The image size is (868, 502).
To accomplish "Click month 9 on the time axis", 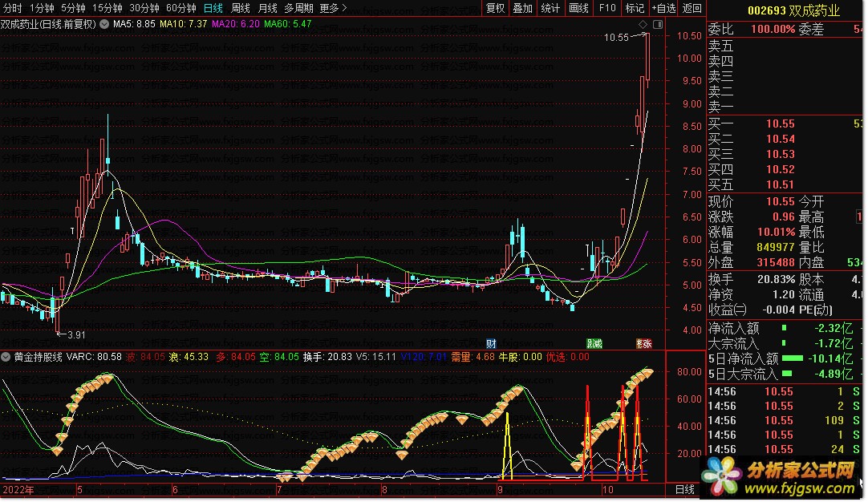I will coord(500,490).
